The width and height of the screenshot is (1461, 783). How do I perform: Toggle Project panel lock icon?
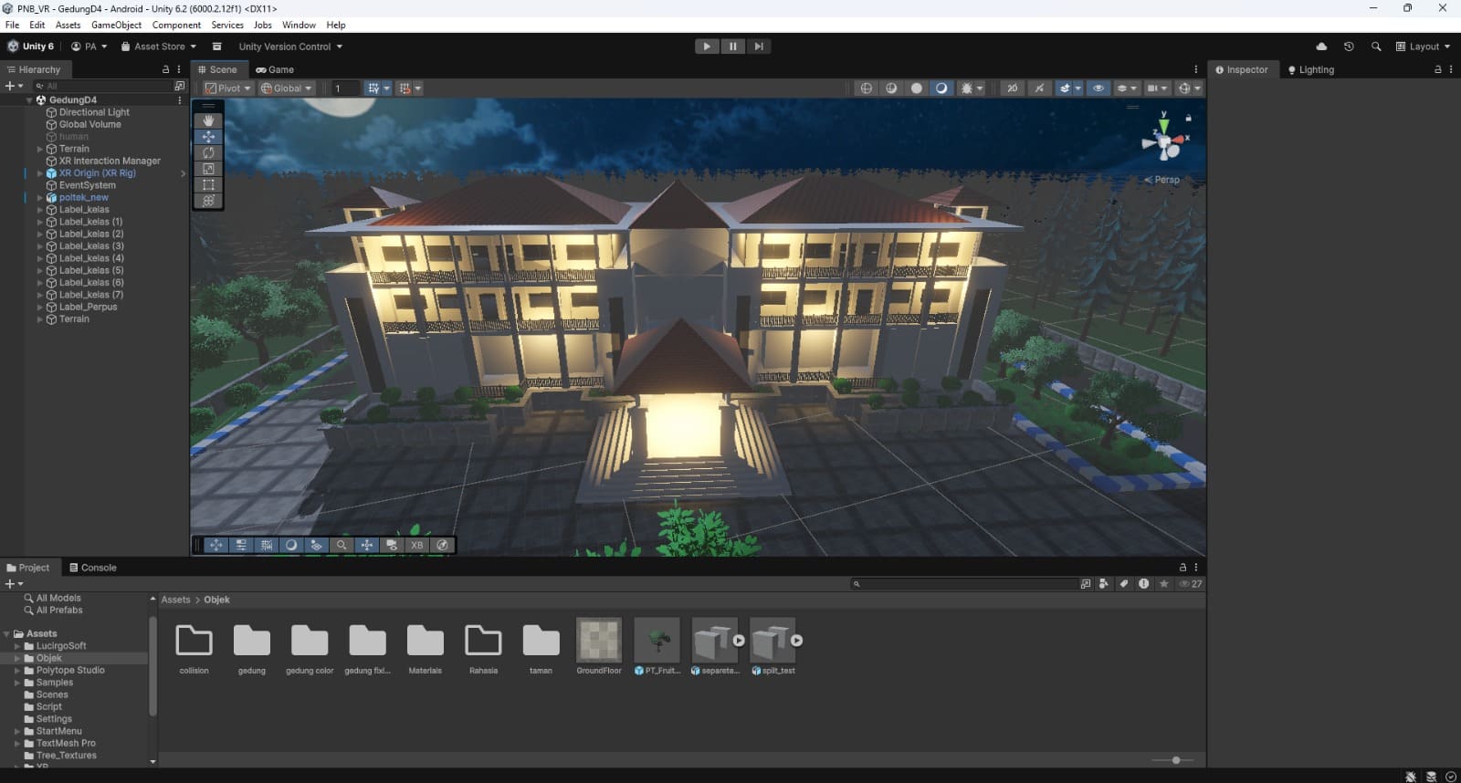pos(1182,568)
